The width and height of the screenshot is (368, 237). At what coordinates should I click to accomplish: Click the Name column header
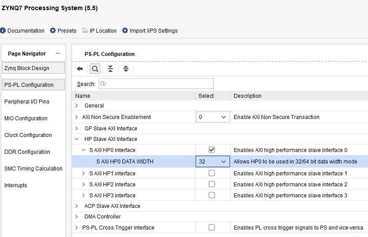point(83,96)
